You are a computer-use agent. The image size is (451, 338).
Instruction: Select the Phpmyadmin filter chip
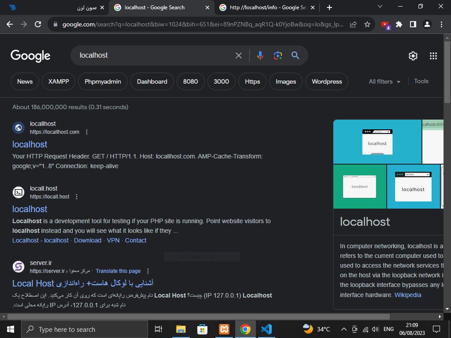tap(103, 81)
